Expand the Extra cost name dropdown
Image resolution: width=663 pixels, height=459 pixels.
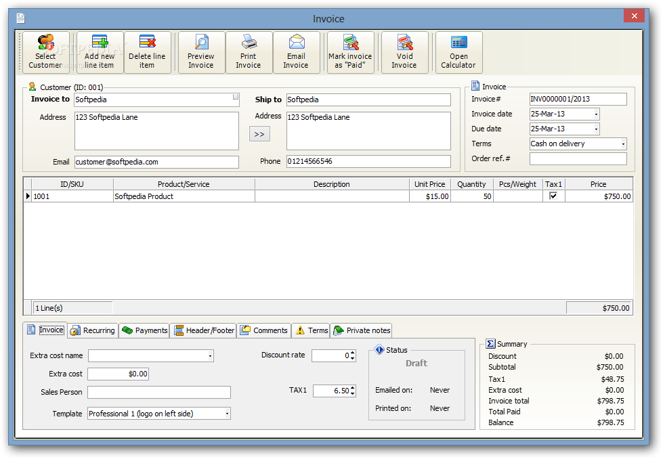click(x=210, y=356)
